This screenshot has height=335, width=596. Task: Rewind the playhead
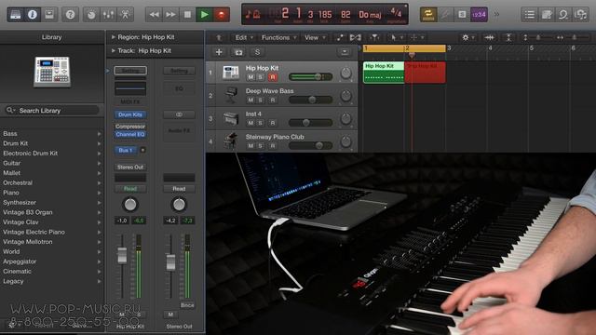[x=154, y=15]
